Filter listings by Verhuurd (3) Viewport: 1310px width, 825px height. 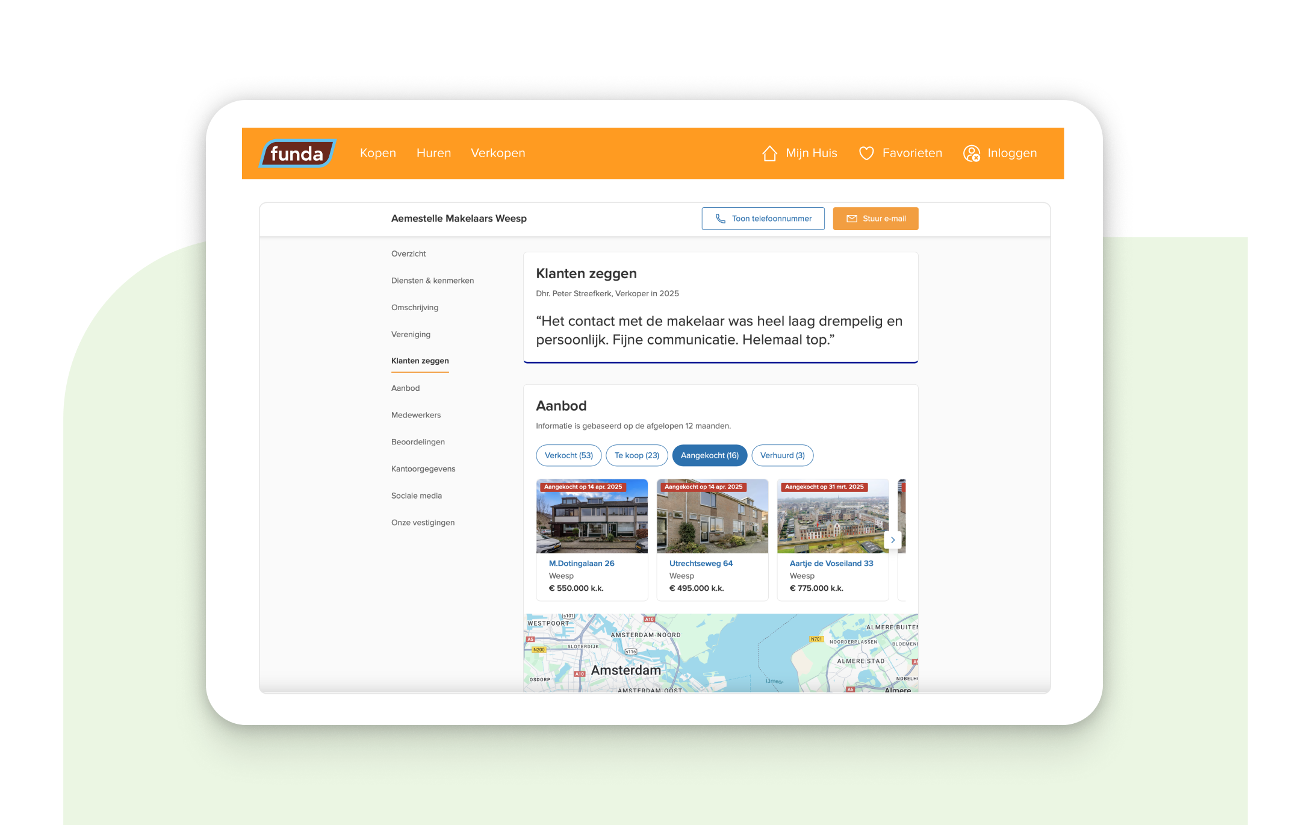783,455
